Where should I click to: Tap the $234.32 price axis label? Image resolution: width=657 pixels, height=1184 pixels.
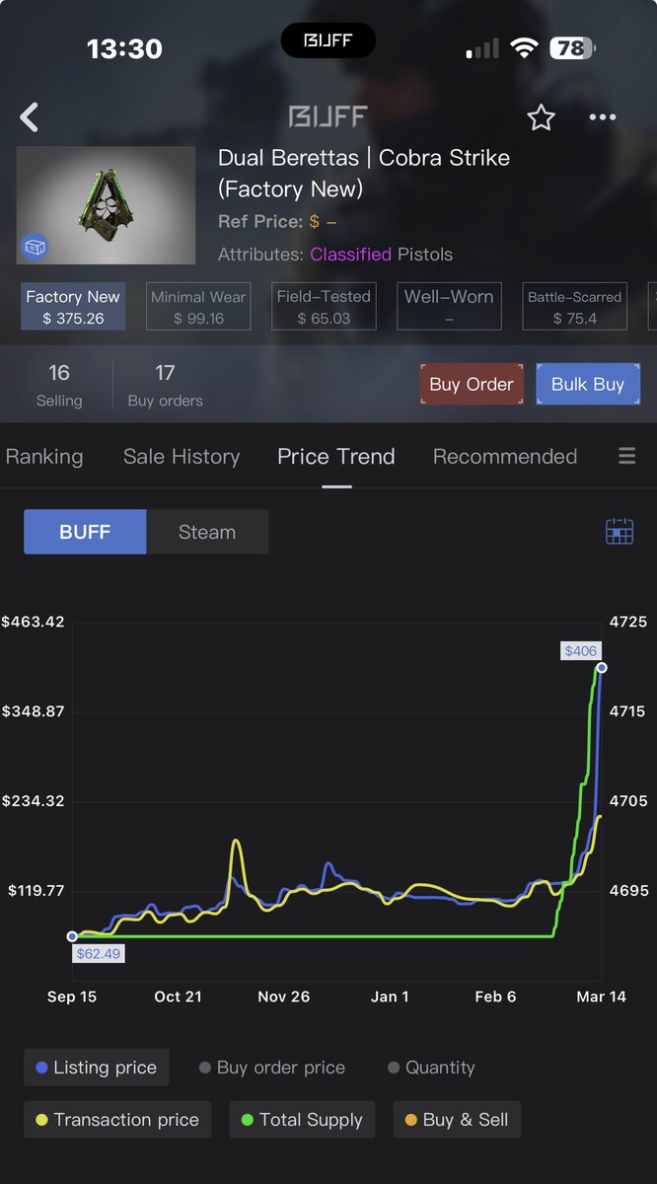click(33, 800)
